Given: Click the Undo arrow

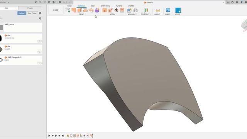Looking at the screenshot, I should tap(64, 2).
